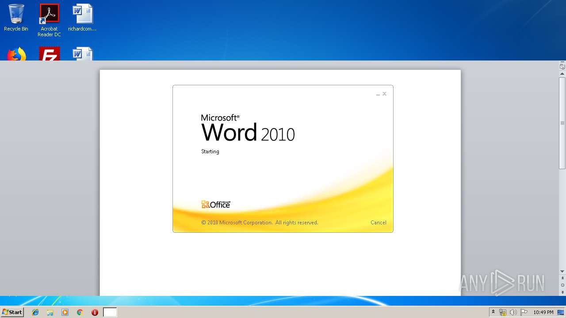Viewport: 566px width, 318px height.
Task: Open Opera browser from the taskbar
Action: [x=95, y=312]
